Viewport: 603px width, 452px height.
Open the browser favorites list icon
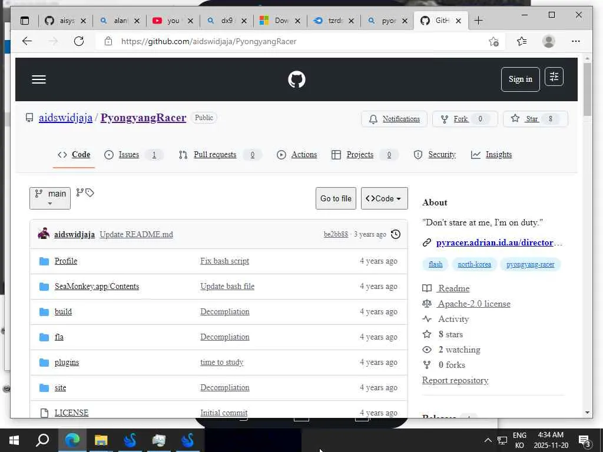(522, 41)
